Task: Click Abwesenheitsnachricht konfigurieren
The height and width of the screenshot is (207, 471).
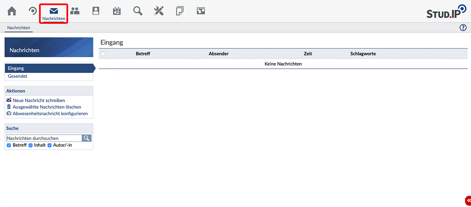Action: coord(50,114)
